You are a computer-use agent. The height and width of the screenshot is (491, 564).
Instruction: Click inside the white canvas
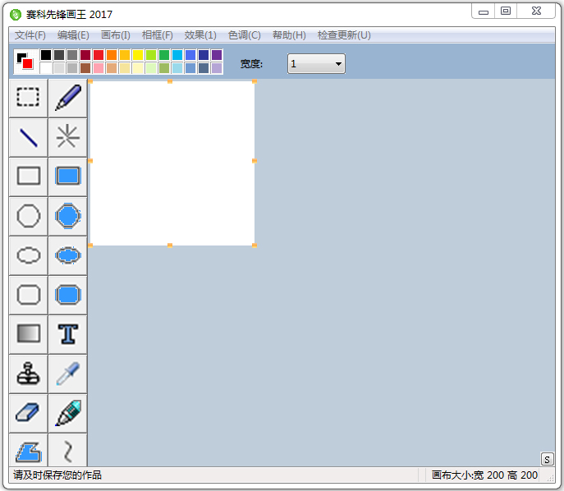[172, 163]
